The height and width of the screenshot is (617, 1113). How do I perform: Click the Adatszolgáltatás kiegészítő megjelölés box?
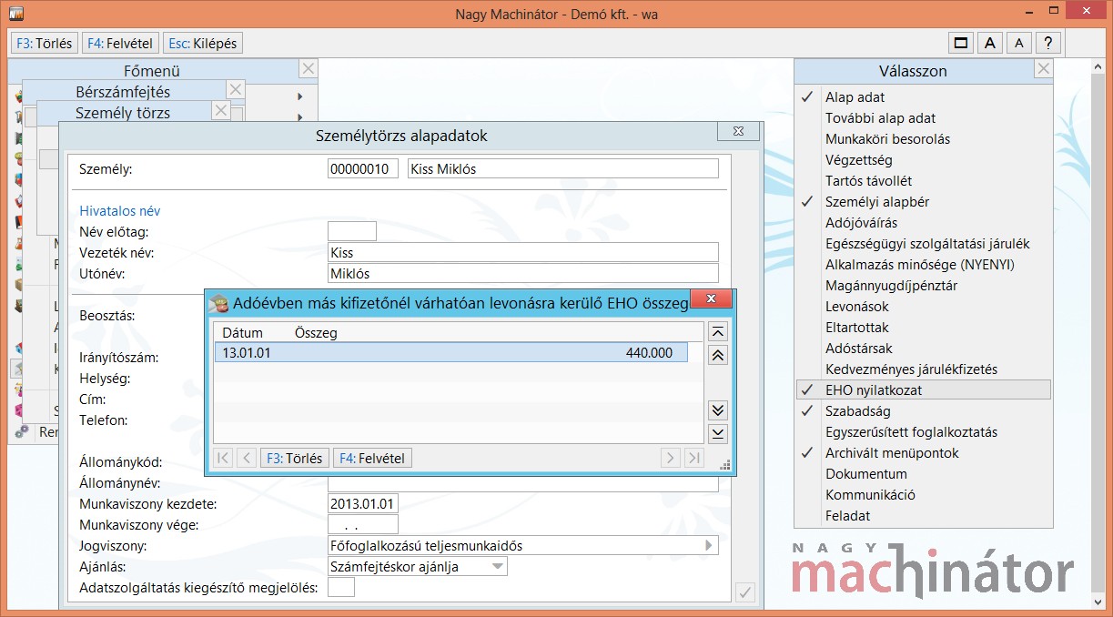click(x=340, y=588)
